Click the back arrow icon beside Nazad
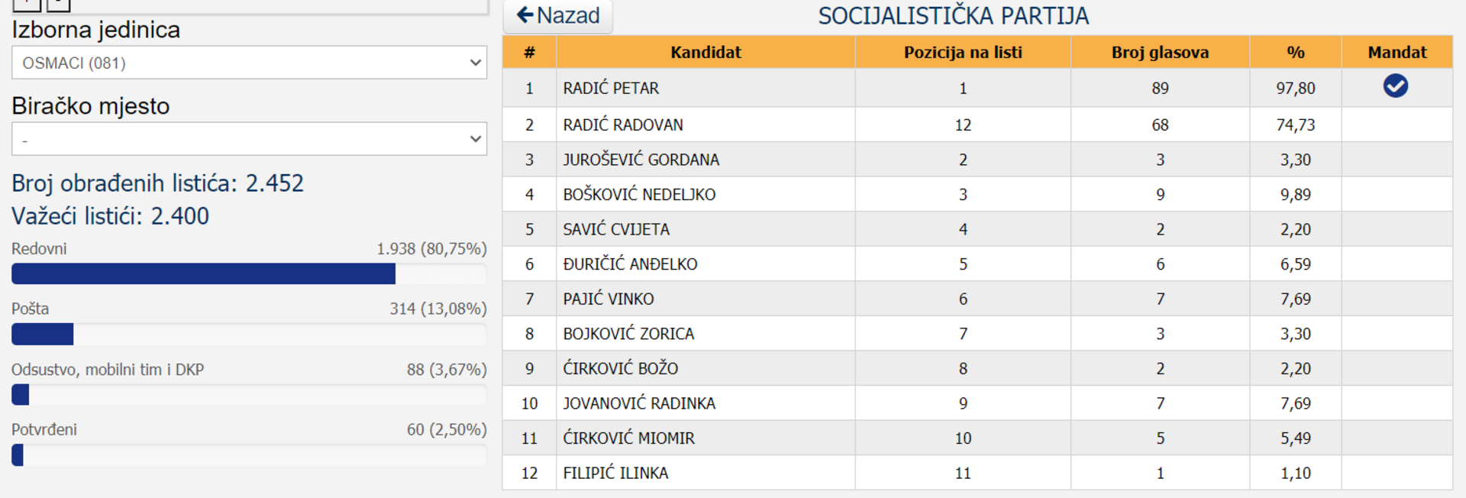 [525, 15]
